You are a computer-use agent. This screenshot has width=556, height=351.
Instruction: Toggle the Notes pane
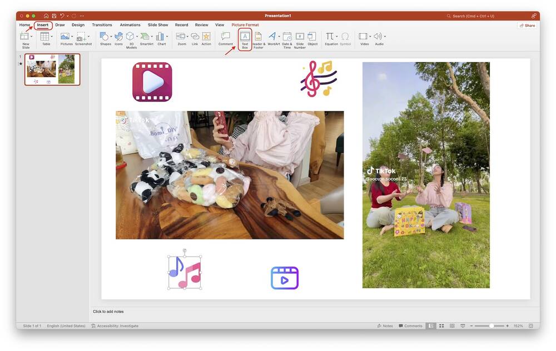click(x=384, y=325)
